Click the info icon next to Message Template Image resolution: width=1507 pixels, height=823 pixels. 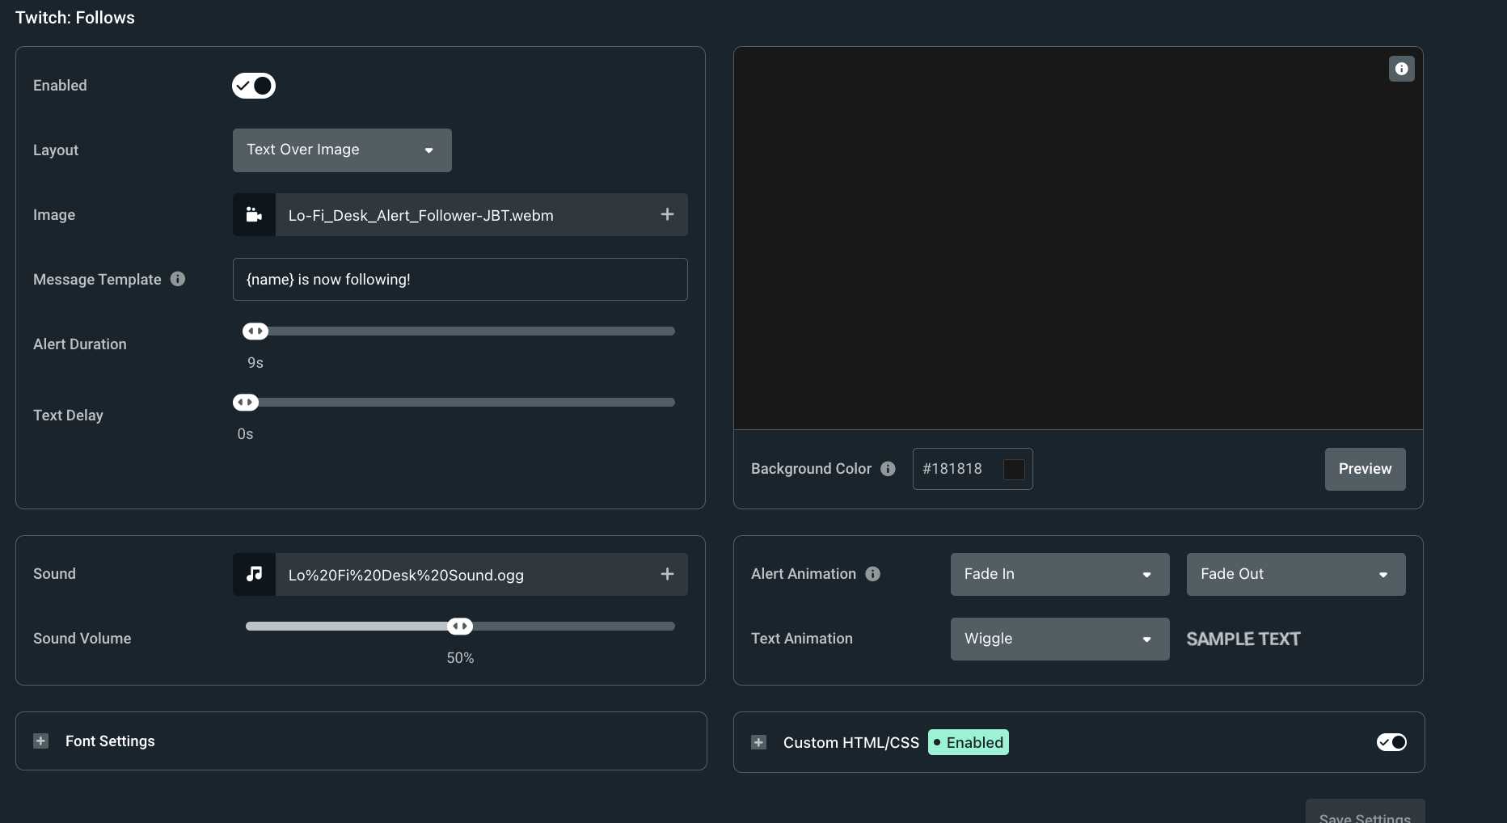pos(178,279)
